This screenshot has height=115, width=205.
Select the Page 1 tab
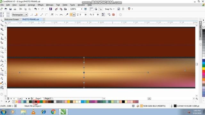click(38, 99)
